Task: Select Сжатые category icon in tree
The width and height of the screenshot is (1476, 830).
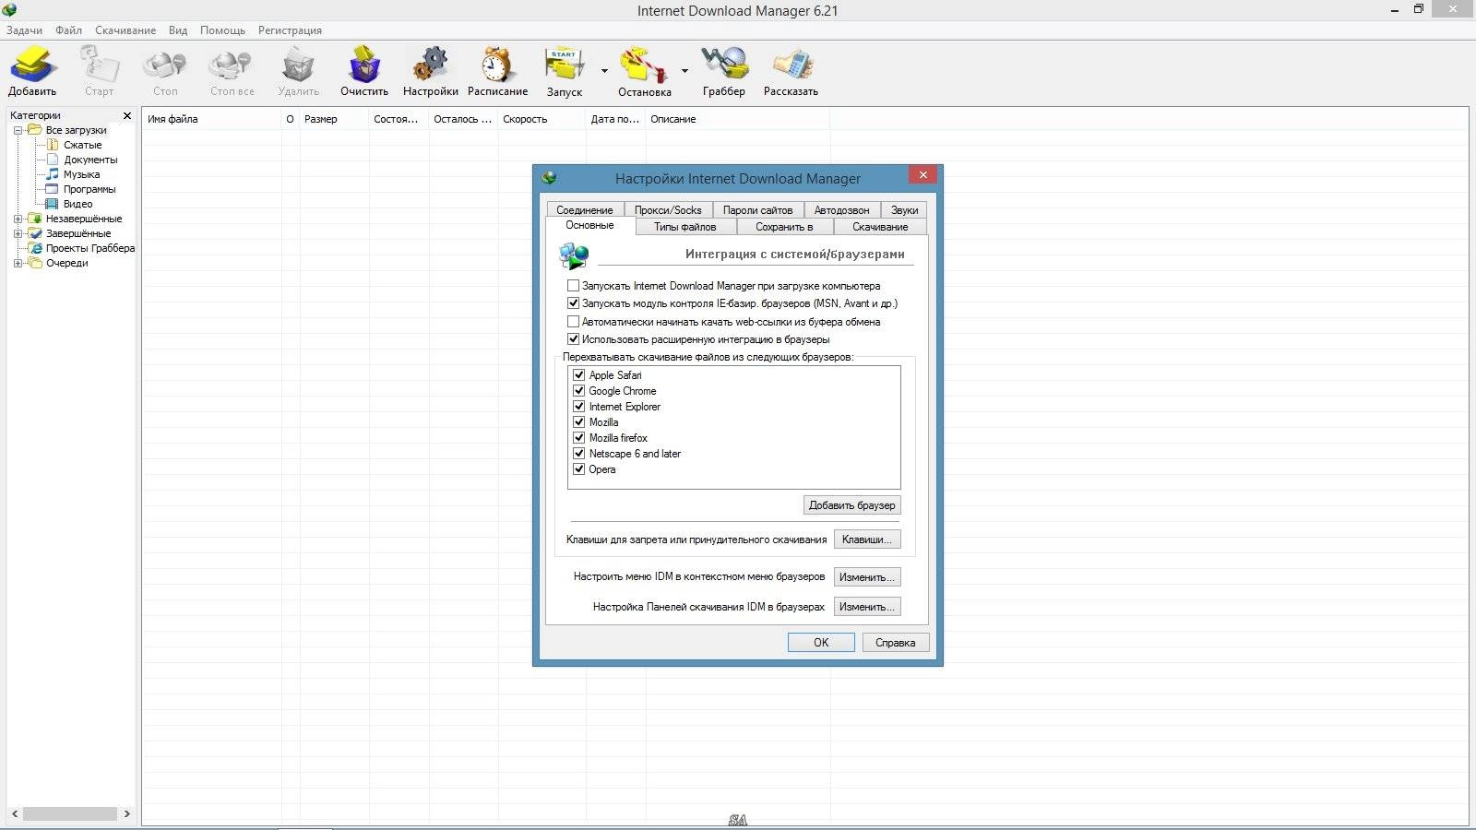Action: click(54, 145)
